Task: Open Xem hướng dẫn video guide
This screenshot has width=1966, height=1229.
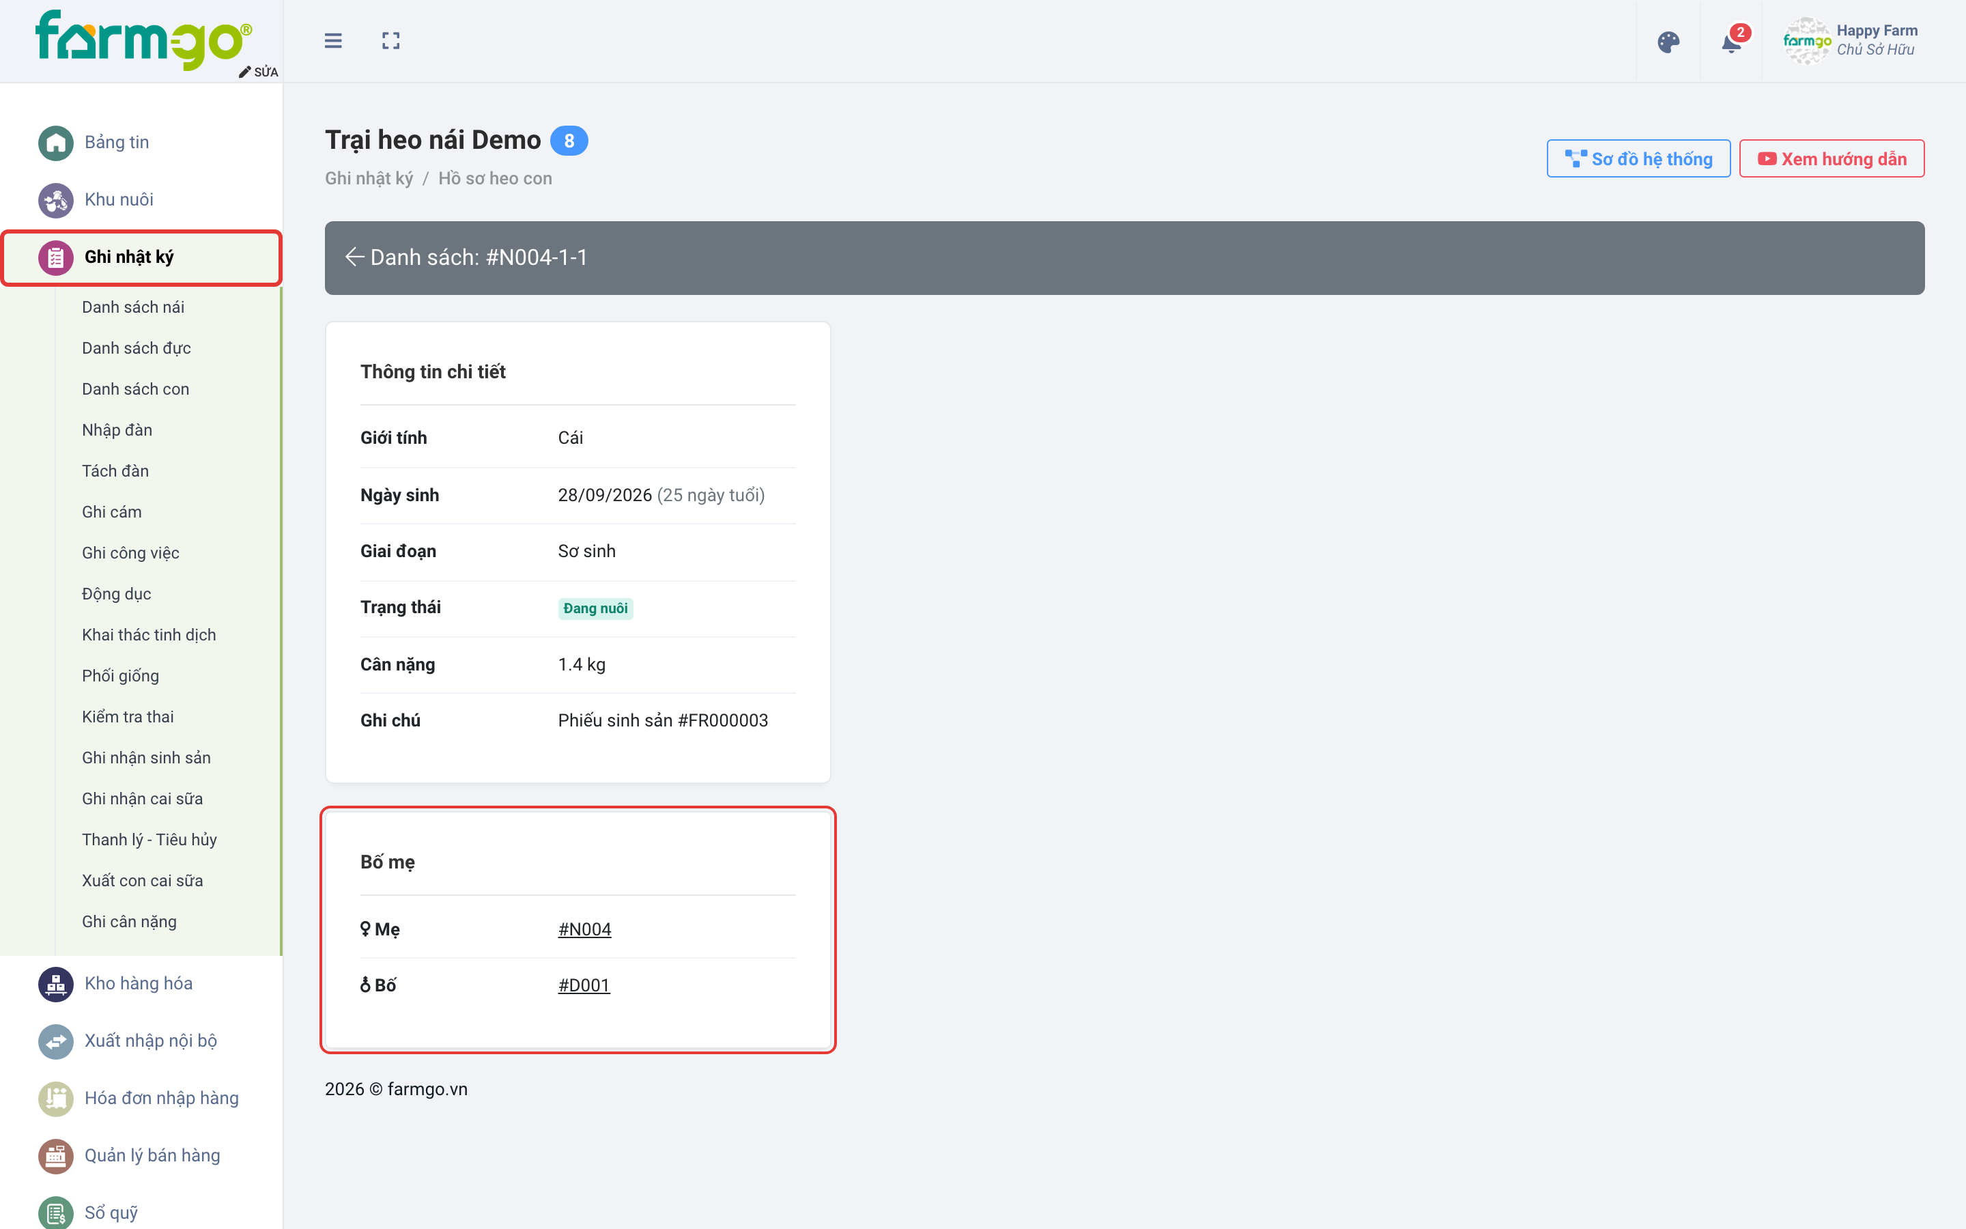Action: coord(1831,158)
